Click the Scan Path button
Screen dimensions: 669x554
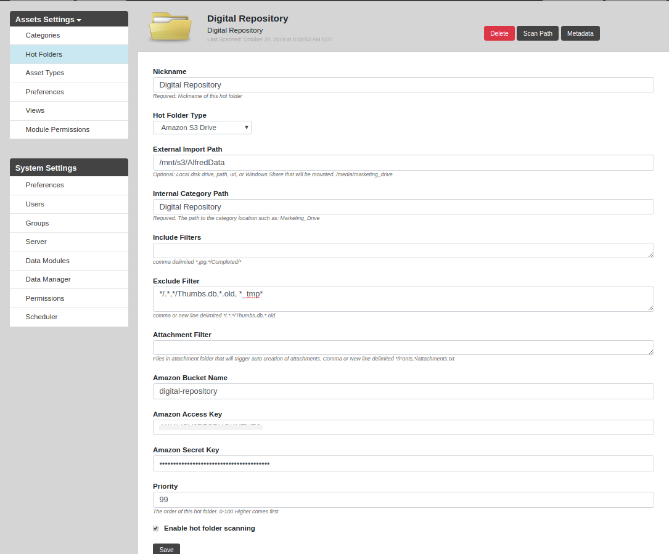[537, 33]
